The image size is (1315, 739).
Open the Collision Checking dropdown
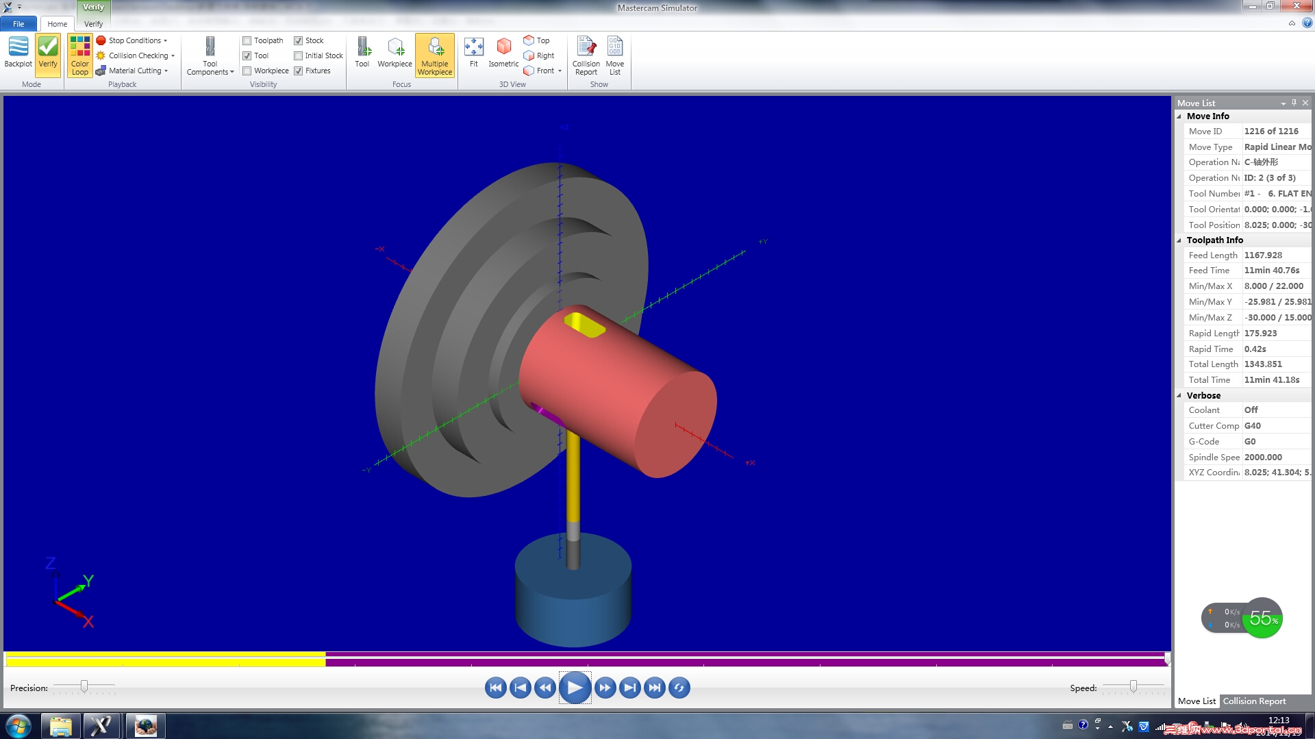(136, 55)
